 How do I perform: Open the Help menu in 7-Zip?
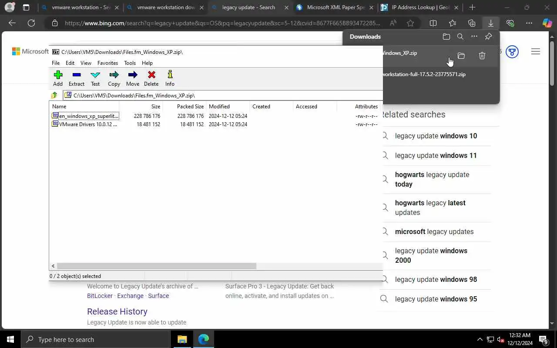tap(147, 63)
